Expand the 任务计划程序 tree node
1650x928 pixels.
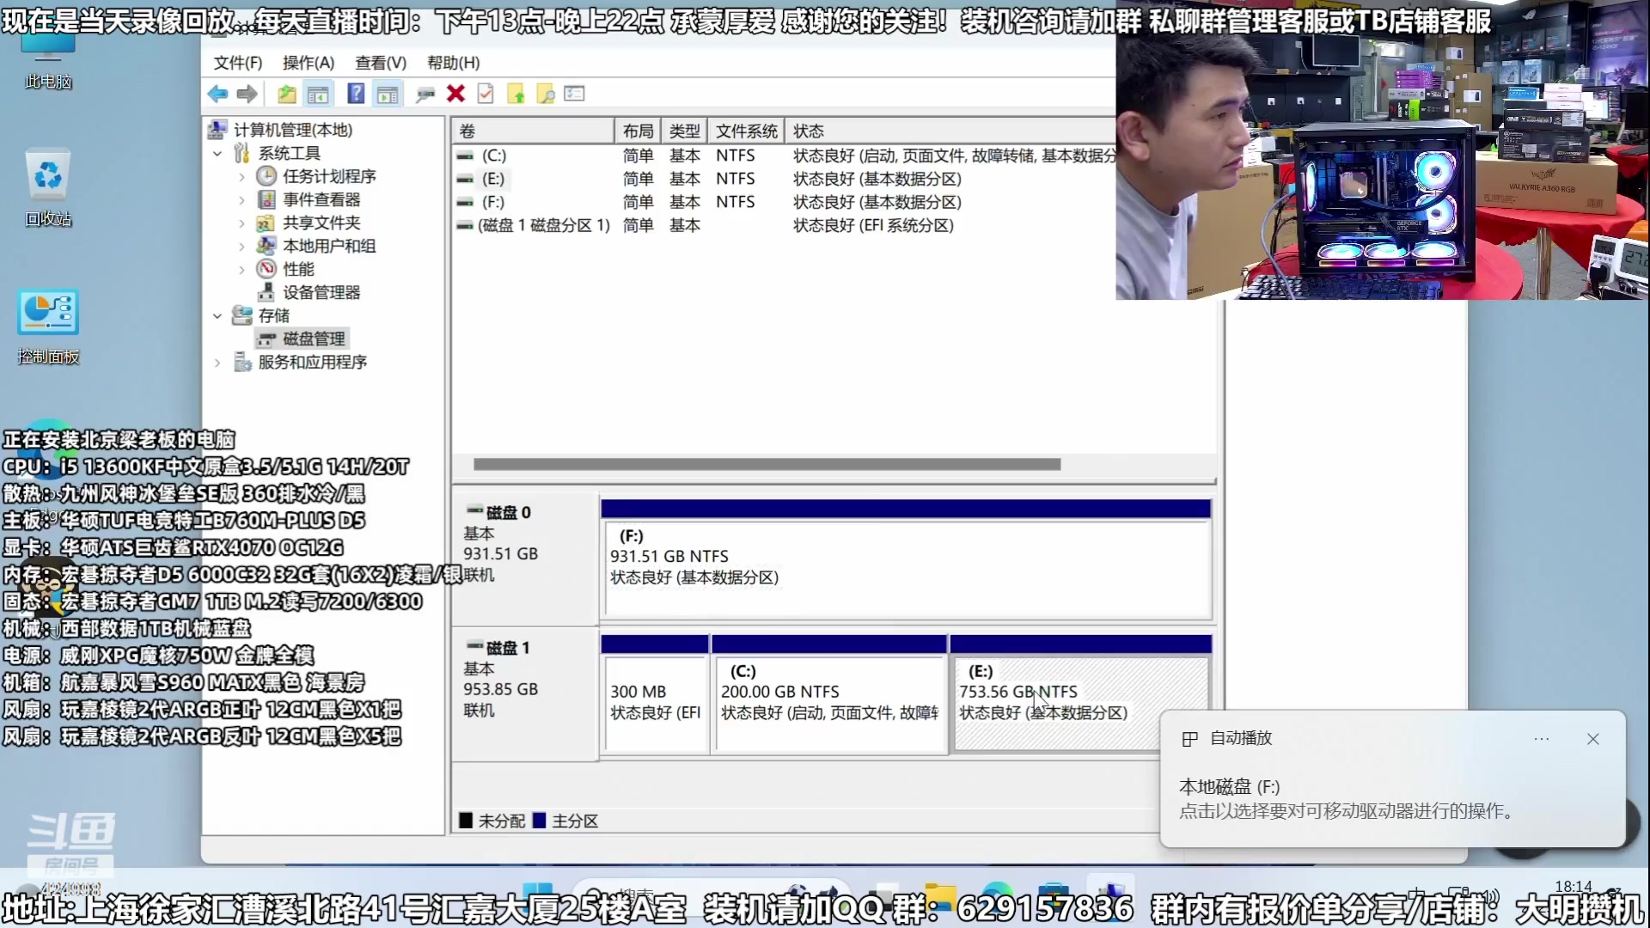pyautogui.click(x=242, y=176)
